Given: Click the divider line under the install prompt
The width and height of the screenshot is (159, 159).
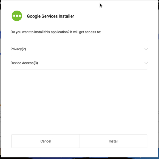Looking at the screenshot, I should click(79, 42).
